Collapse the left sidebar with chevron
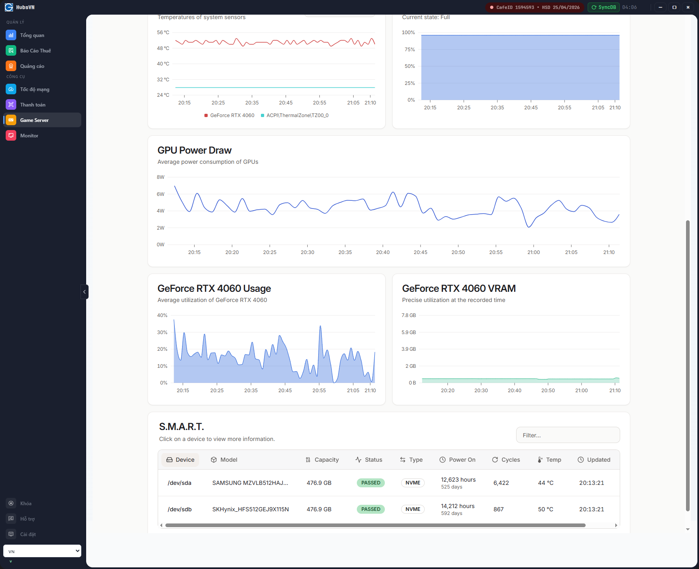This screenshot has height=569, width=699. point(85,292)
